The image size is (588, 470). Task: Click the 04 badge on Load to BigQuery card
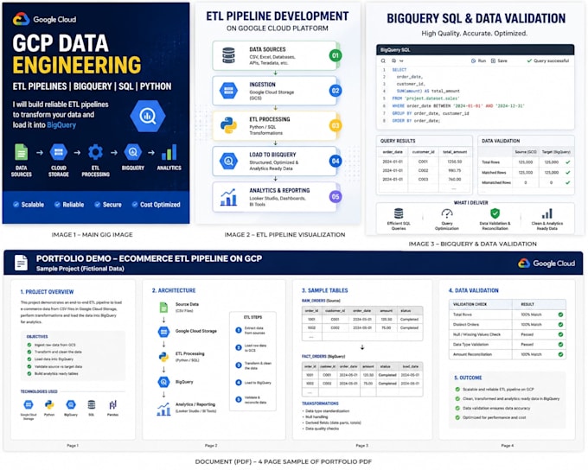[x=336, y=162]
